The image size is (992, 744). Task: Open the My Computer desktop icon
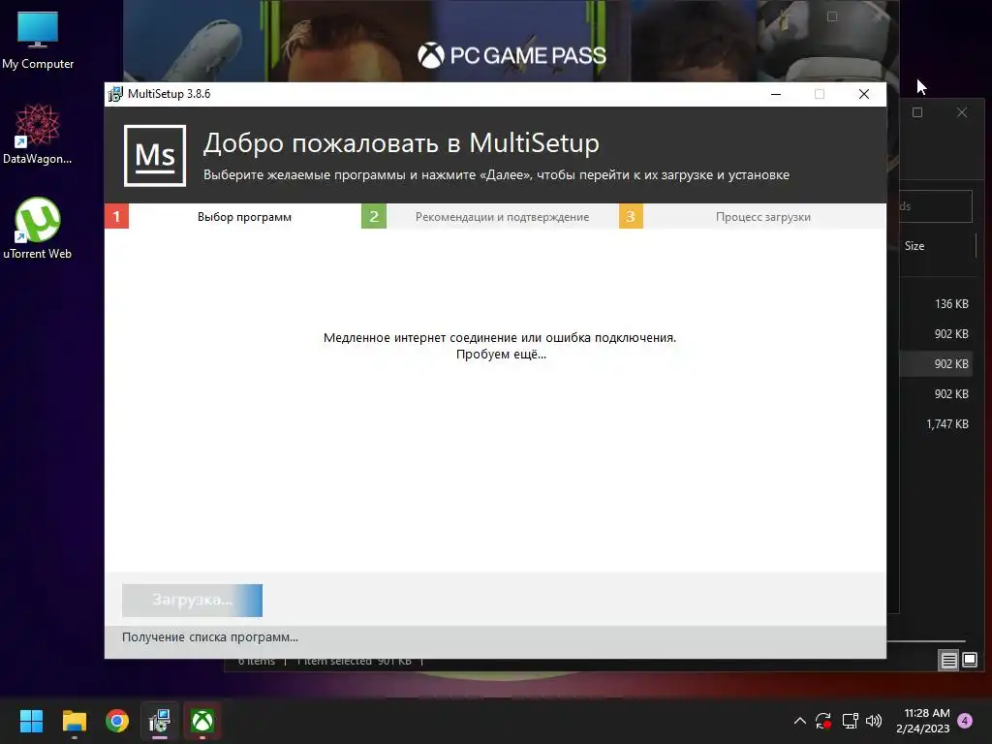(x=38, y=40)
